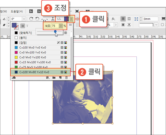Choose the C=100 M=0 Y=0 K=0 swatch
166x135 pixels.
click(40, 47)
